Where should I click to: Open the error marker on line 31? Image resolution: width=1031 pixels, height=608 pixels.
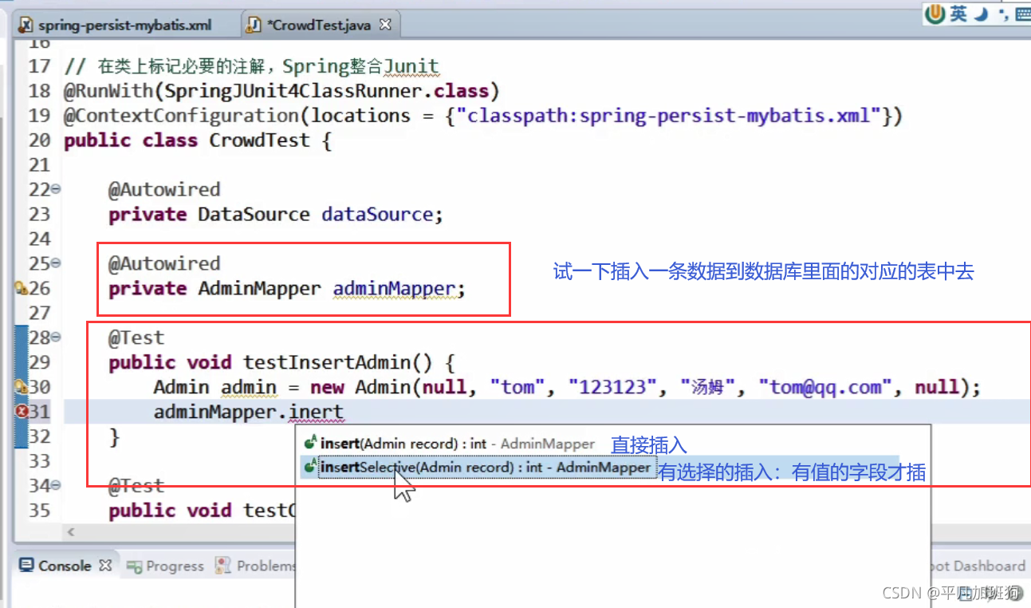pos(22,413)
